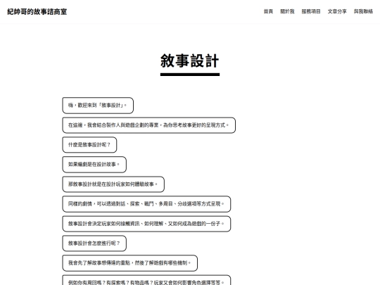This screenshot has height=285, width=380.
Task: Open the site title 紀帥哥的故事諮商室
Action: [x=37, y=12]
